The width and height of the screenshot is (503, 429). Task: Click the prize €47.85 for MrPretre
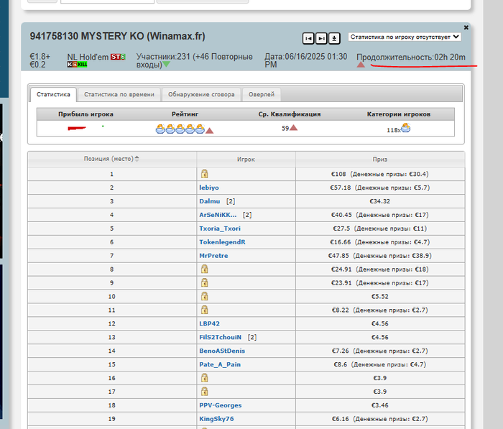pos(338,256)
